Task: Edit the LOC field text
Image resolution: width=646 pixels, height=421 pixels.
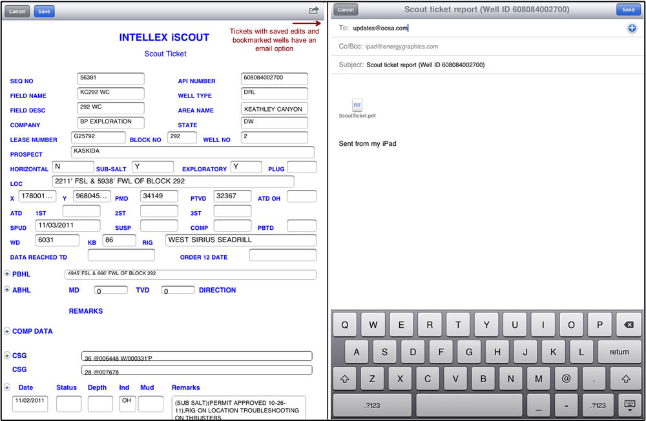Action: pyautogui.click(x=173, y=181)
